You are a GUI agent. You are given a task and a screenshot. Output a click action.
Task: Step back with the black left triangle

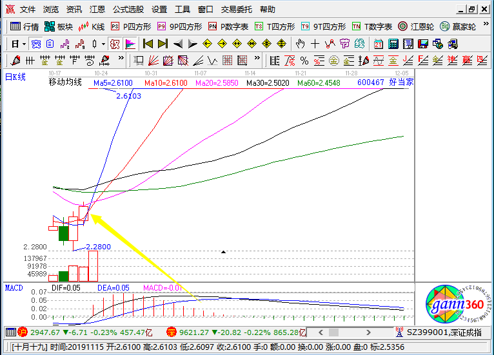[x=178, y=44]
